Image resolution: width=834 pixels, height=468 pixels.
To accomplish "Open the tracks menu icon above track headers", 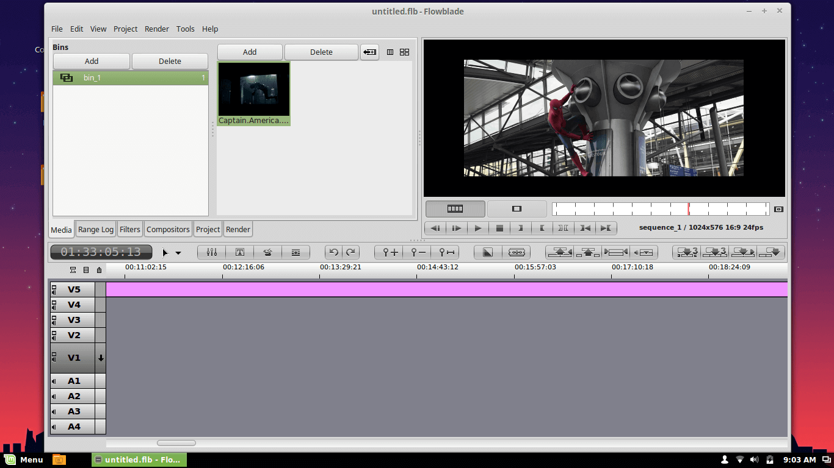I will [x=73, y=270].
